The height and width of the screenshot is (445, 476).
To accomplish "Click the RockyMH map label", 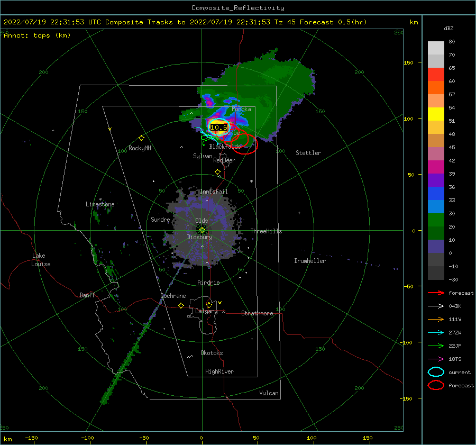I will pos(140,148).
